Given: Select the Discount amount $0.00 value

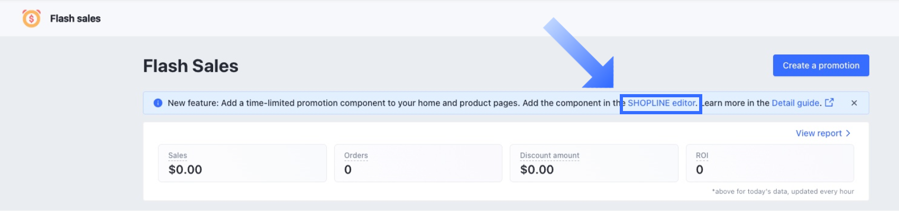Looking at the screenshot, I should pos(537,170).
